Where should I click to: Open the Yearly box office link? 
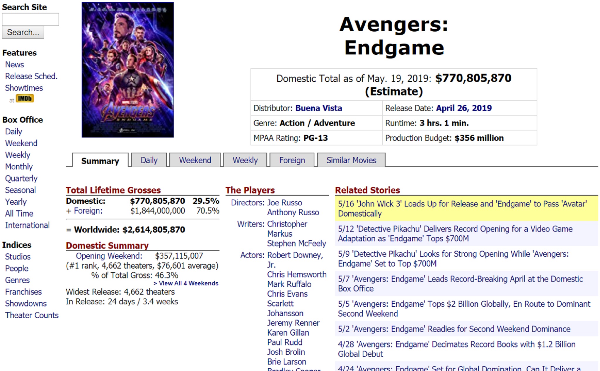(16, 202)
